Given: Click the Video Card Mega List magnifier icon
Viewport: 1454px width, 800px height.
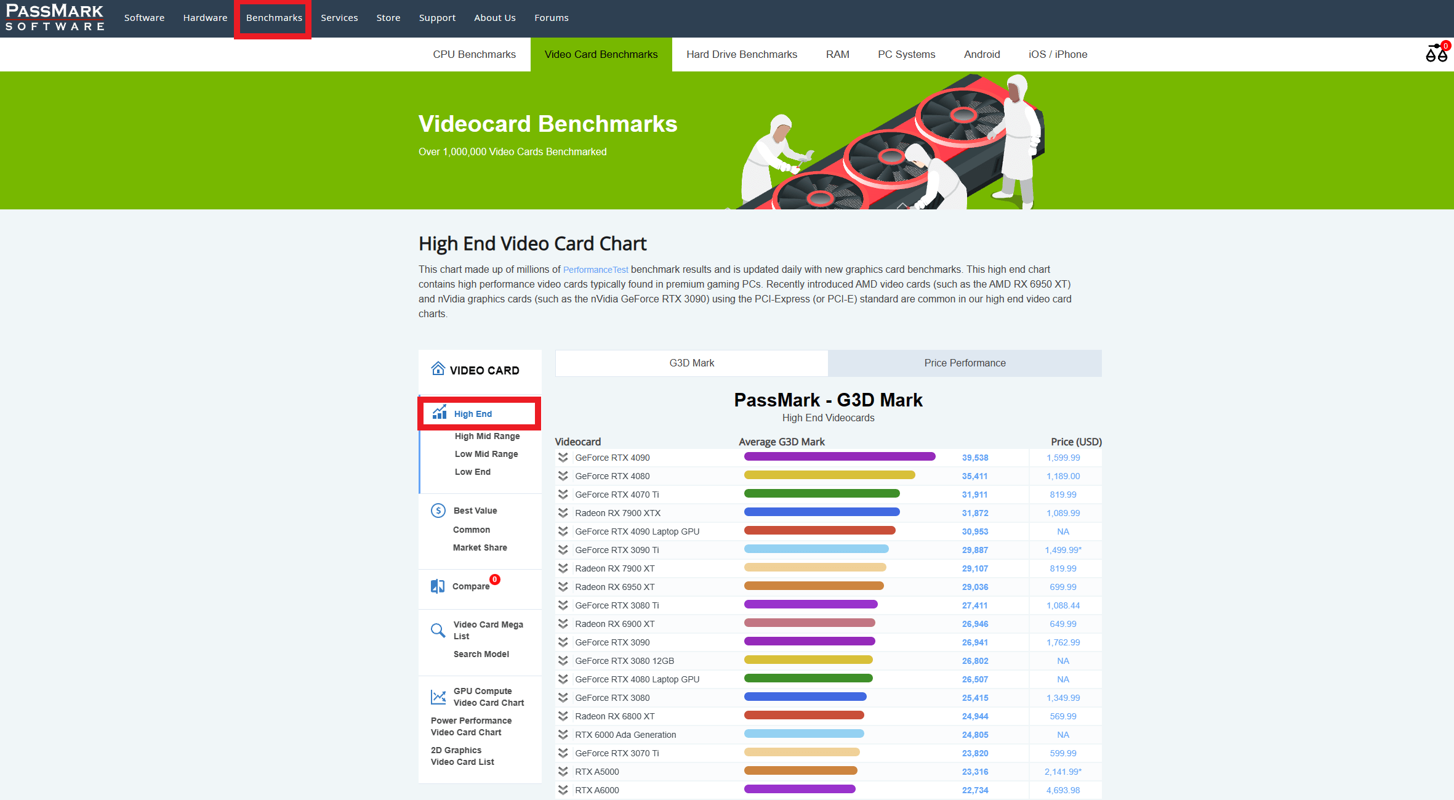Looking at the screenshot, I should point(438,630).
